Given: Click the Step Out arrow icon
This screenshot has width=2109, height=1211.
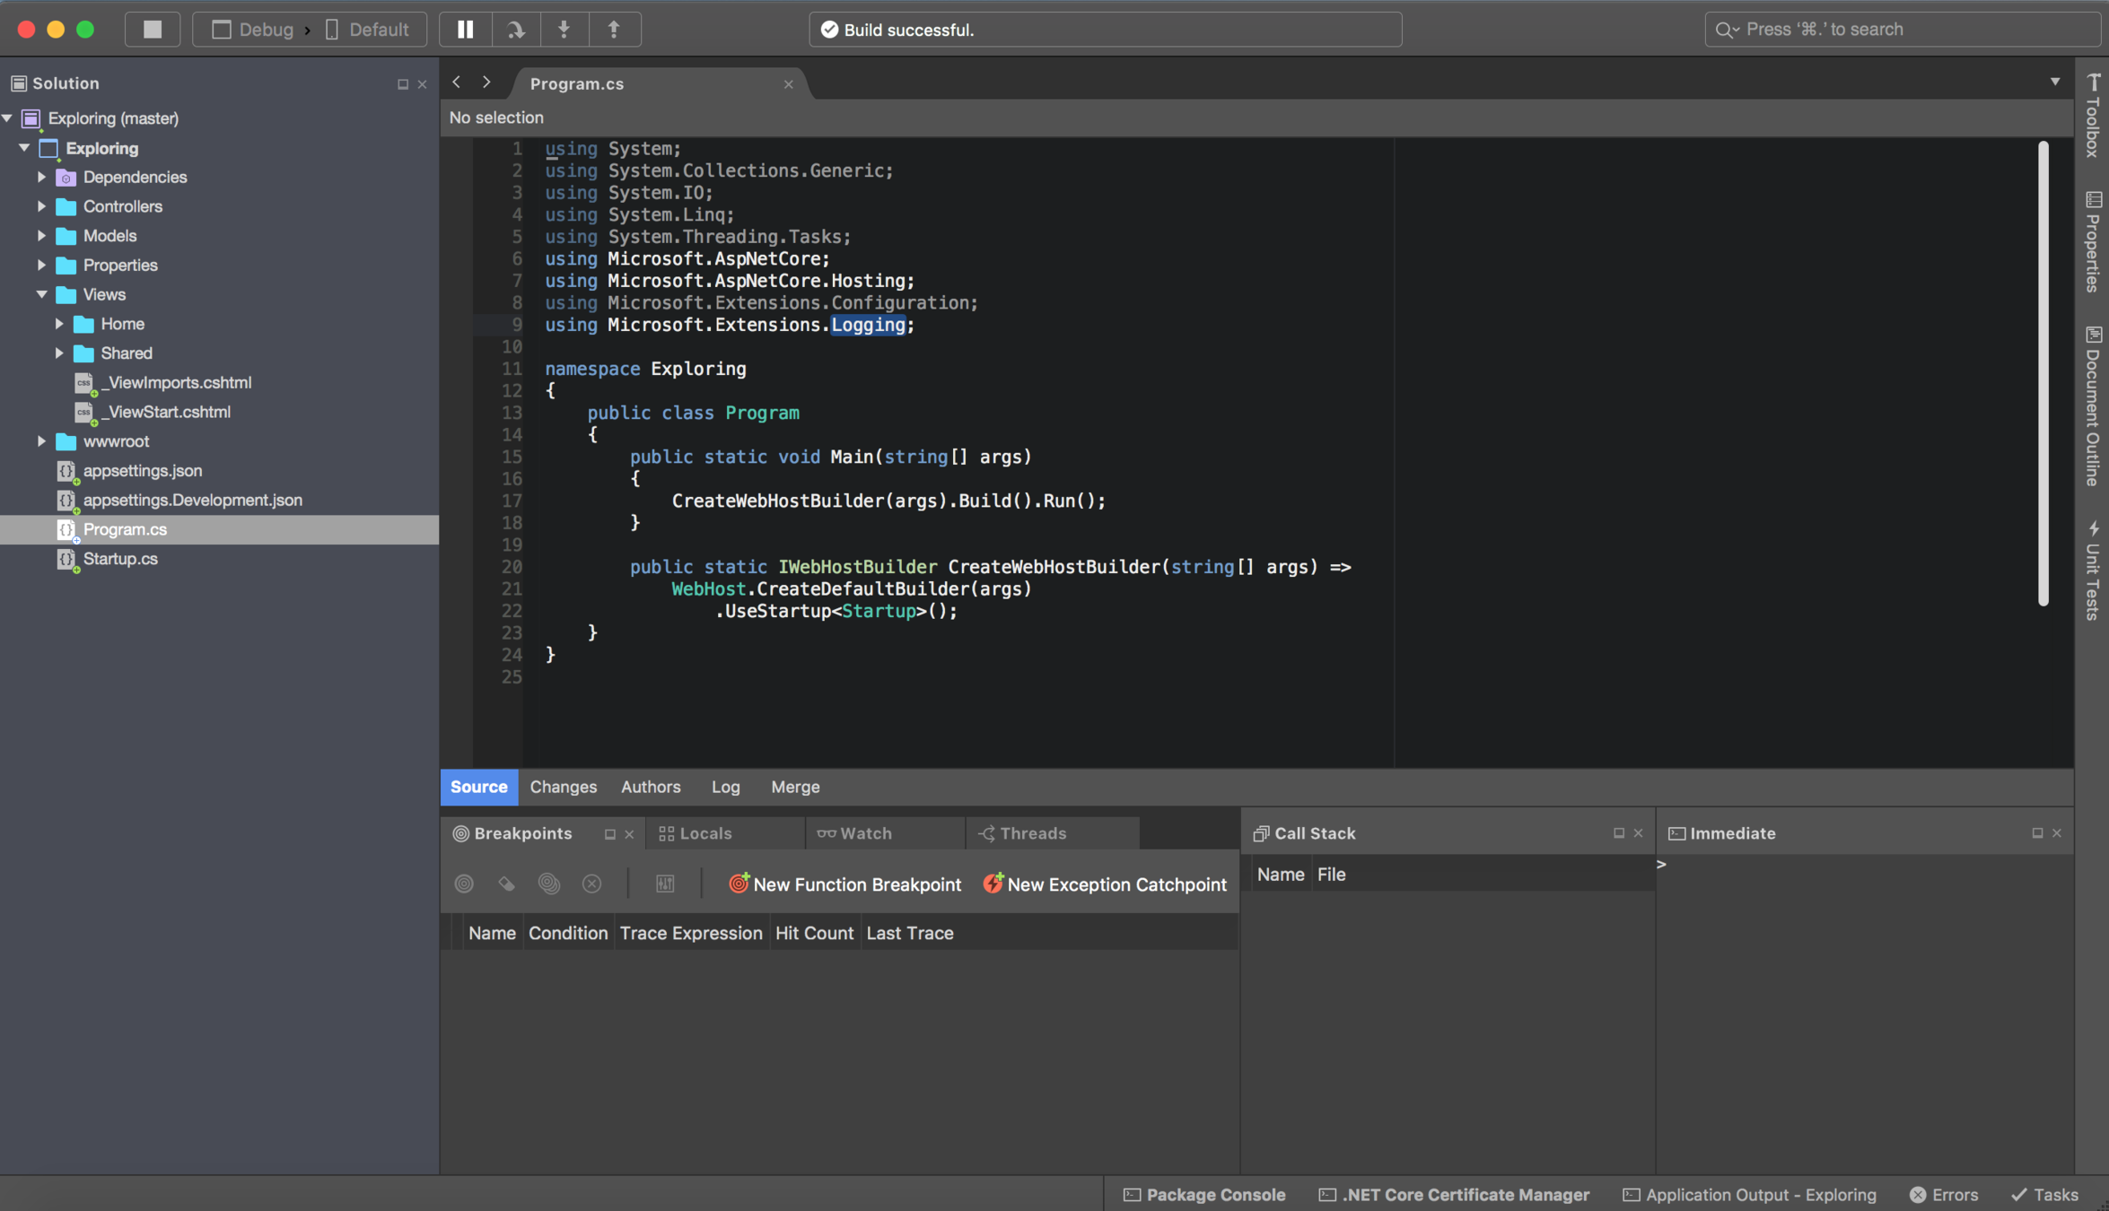Looking at the screenshot, I should point(615,30).
